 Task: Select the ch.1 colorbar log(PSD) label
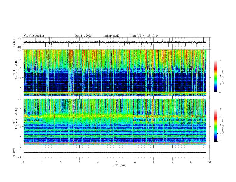click(223, 77)
